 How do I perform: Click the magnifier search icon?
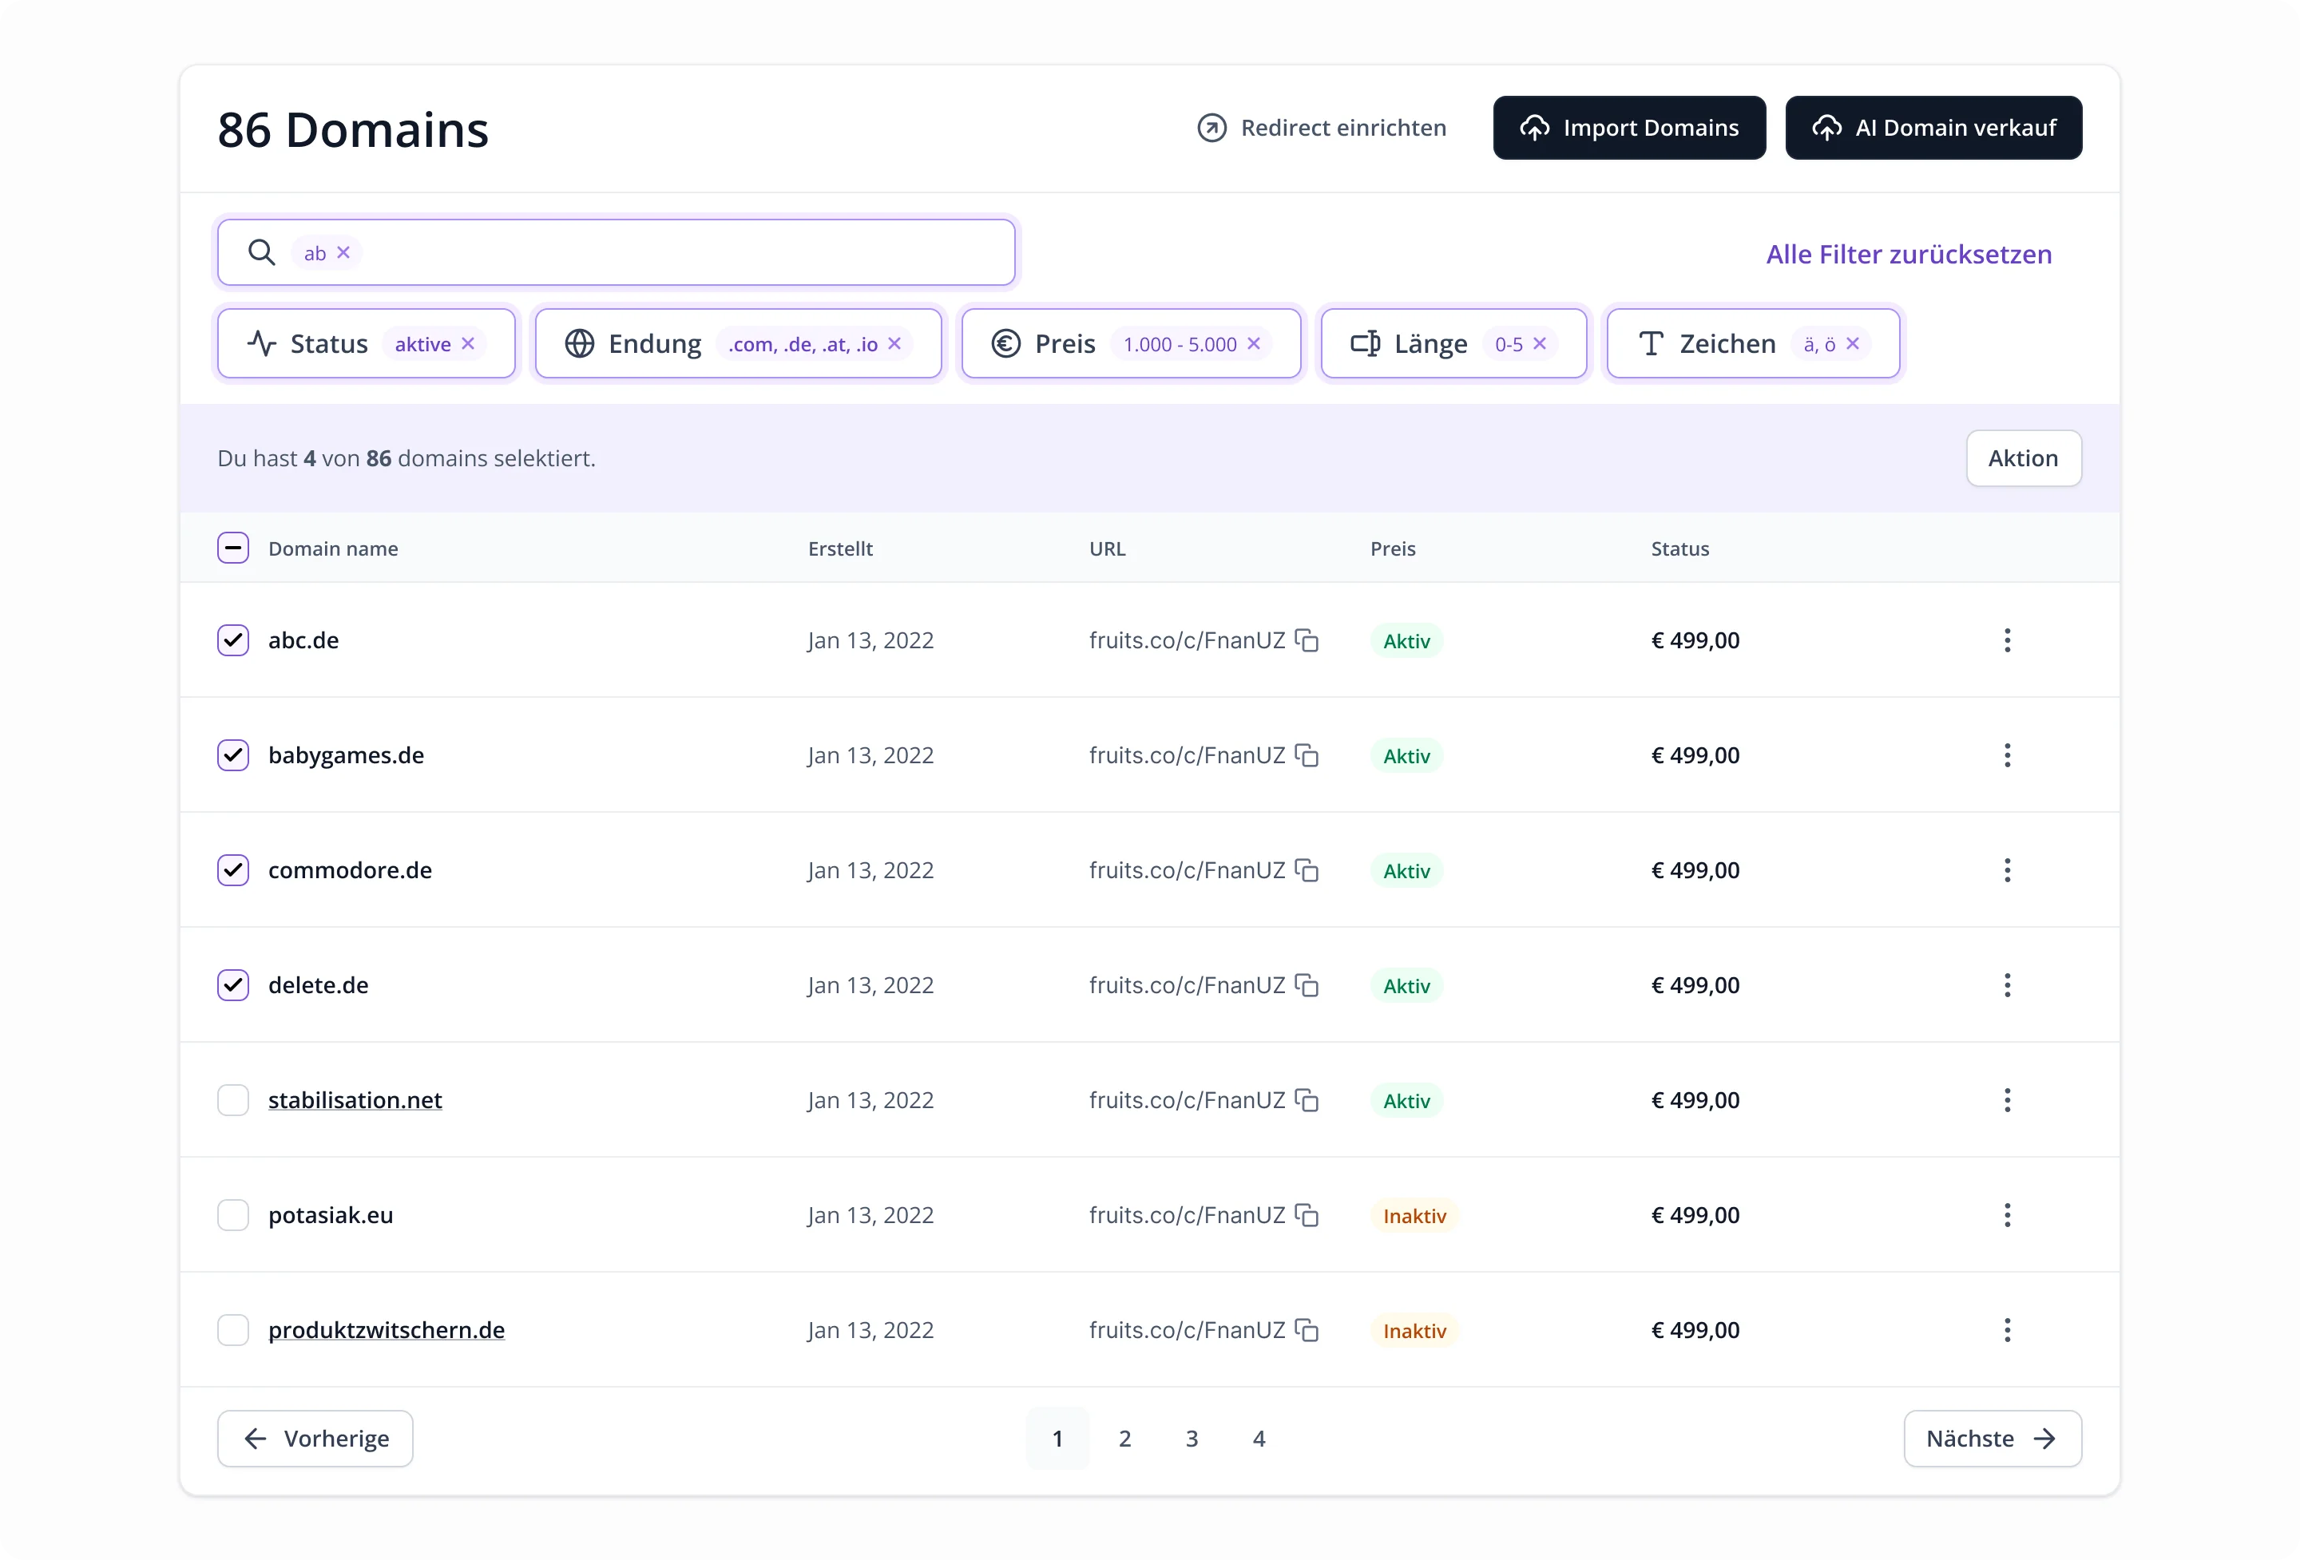click(261, 252)
